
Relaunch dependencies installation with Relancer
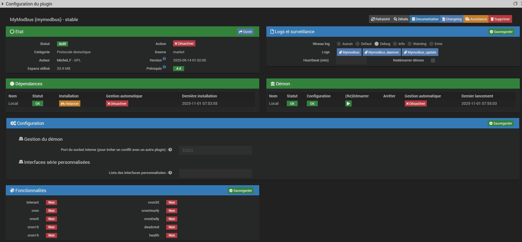(70, 103)
